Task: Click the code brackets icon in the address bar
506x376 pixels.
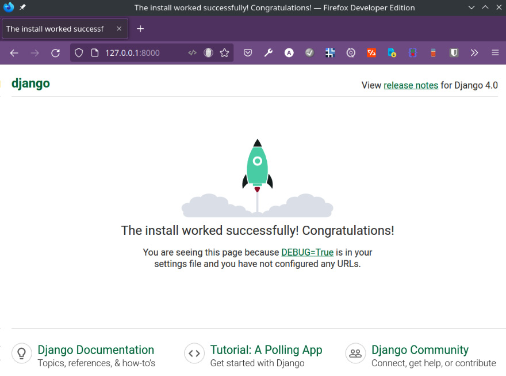Action: [x=192, y=52]
